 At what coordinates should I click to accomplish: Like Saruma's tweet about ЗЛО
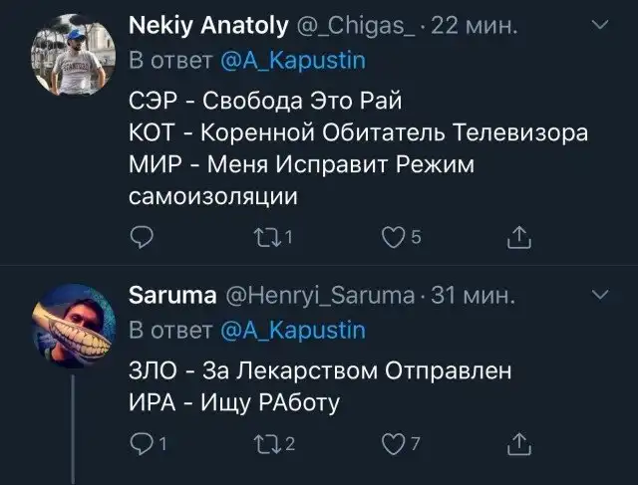(396, 443)
